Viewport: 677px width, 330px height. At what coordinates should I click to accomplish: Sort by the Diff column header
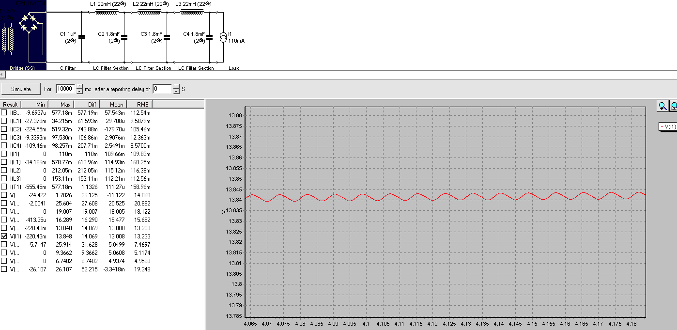coord(86,104)
